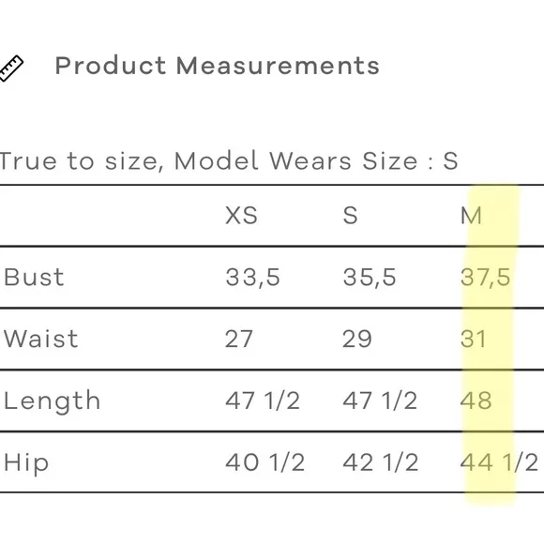Image resolution: width=544 pixels, height=544 pixels.
Task: Click the ruler measurement icon
Action: click(x=11, y=68)
